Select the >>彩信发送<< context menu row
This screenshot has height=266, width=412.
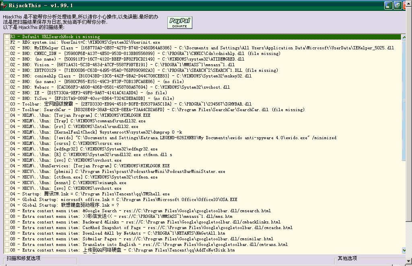coord(121,217)
